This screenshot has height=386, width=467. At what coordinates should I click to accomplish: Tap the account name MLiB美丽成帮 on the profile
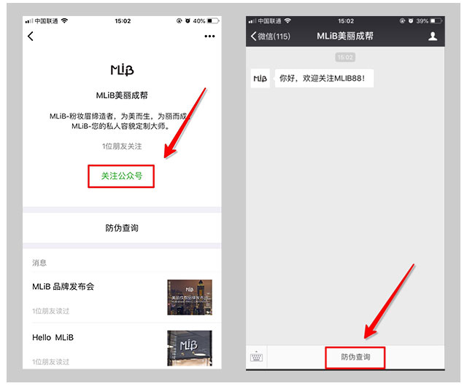pyautogui.click(x=122, y=95)
